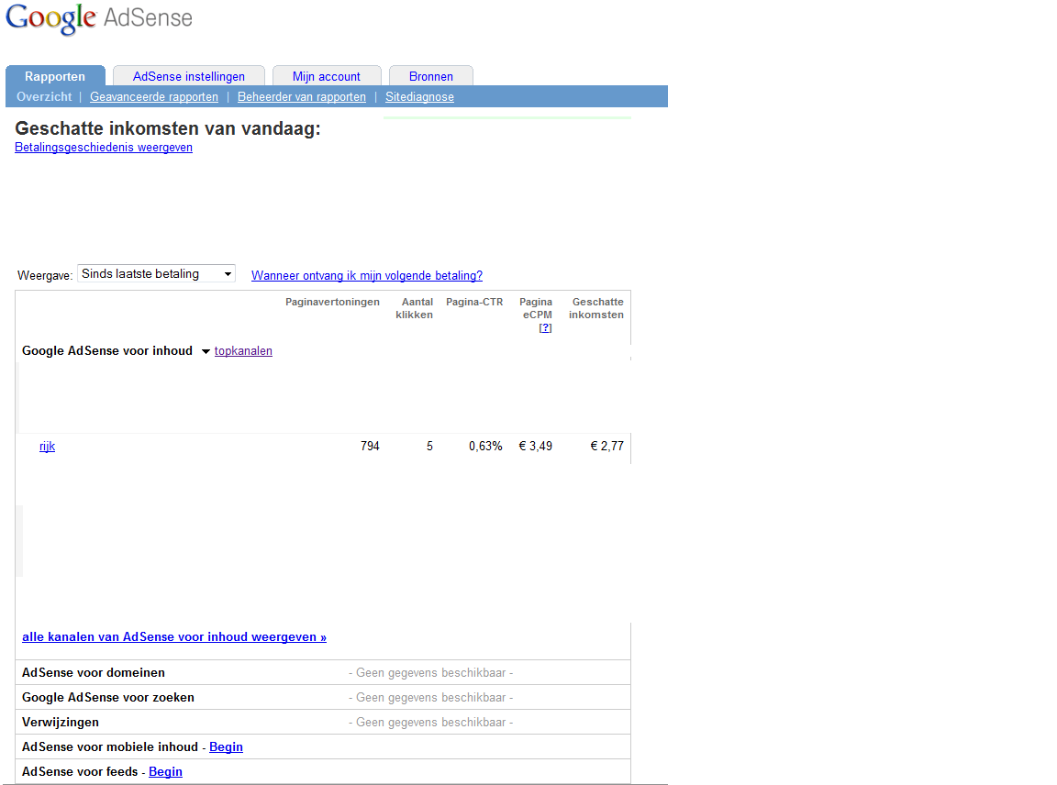The width and height of the screenshot is (1057, 785).
Task: Click the Pagina-CTR column header
Action: click(474, 302)
